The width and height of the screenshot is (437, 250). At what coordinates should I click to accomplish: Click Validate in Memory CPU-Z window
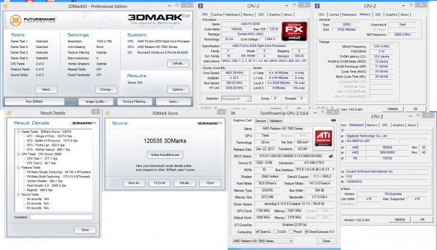point(393,109)
